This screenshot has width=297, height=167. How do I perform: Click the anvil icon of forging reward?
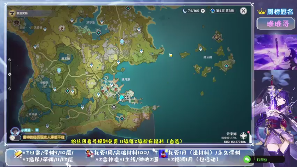click(x=12, y=13)
